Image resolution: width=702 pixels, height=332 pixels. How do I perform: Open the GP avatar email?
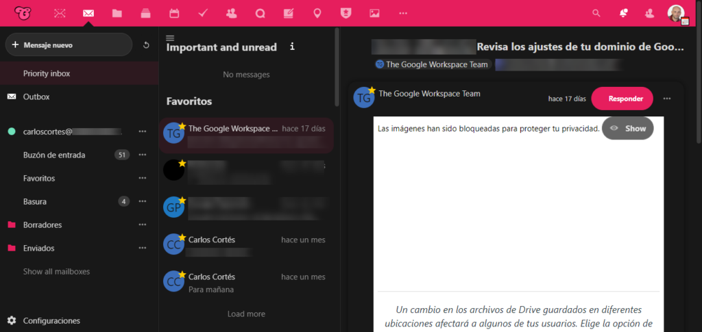click(246, 208)
